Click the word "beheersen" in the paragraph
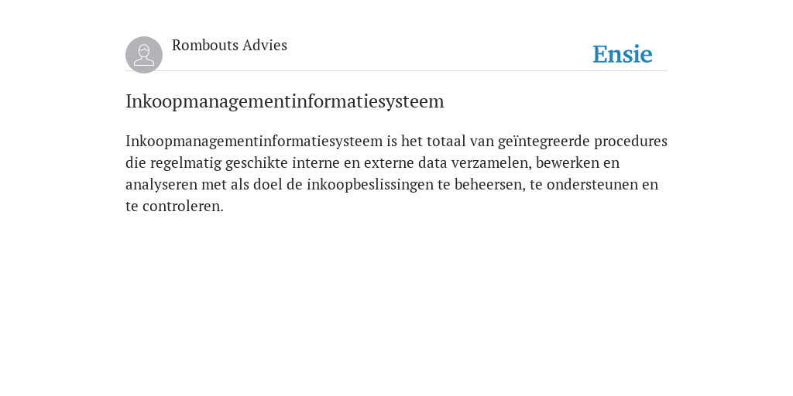The height and width of the screenshot is (396, 793). click(488, 184)
